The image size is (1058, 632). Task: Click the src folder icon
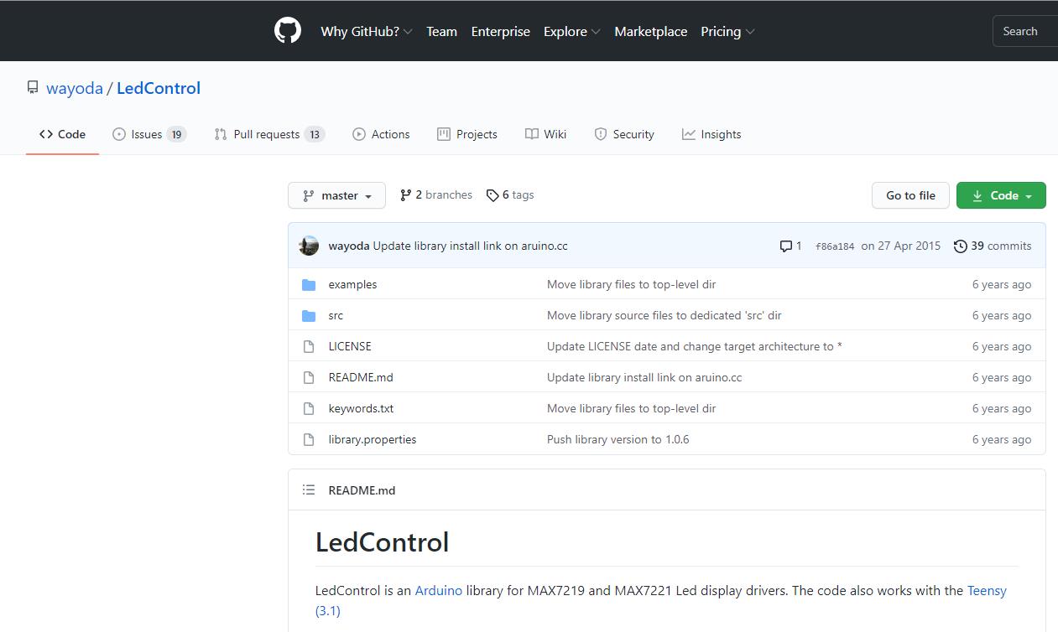309,316
